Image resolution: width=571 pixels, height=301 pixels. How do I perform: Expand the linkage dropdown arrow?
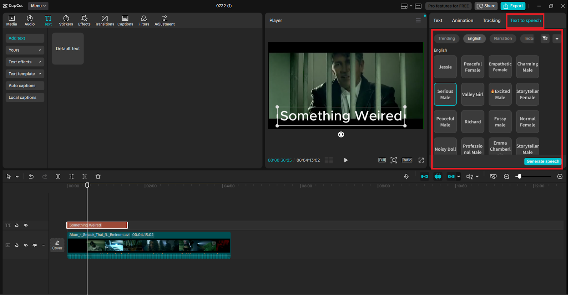coord(459,176)
